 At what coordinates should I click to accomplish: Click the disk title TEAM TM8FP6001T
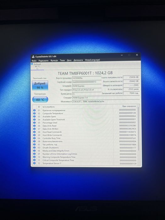tap(85, 73)
